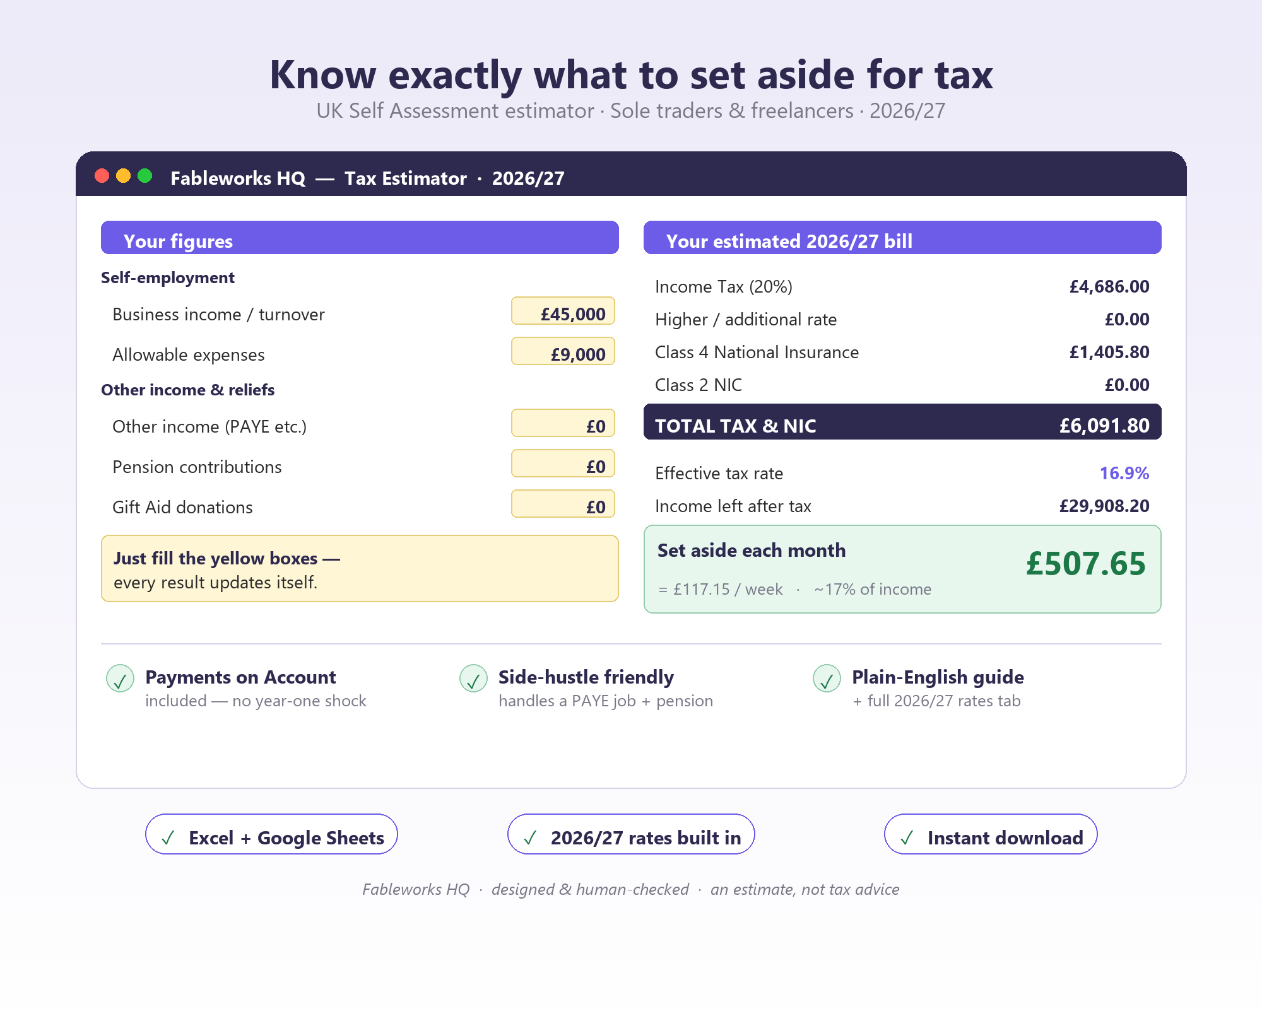Select the Business income £45,000 field

pyautogui.click(x=563, y=311)
